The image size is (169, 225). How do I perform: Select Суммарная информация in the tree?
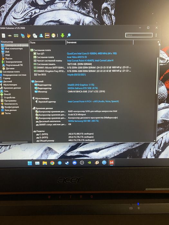coord(15,45)
